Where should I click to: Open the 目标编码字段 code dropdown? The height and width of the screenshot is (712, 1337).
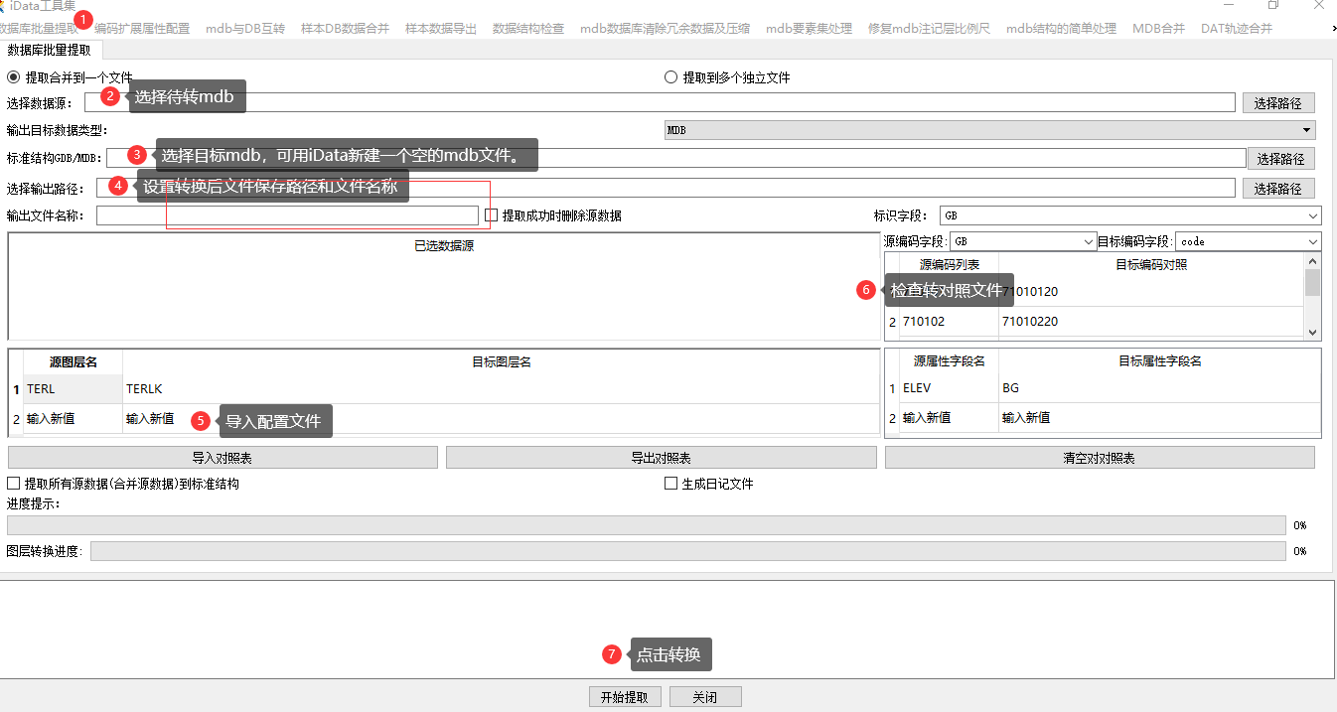point(1248,241)
